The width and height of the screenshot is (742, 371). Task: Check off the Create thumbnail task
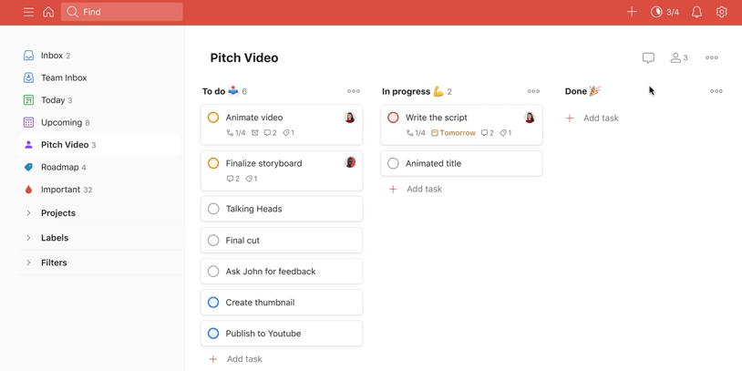coord(213,303)
